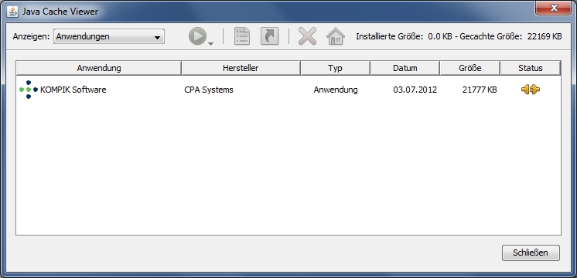577x278 pixels.
Task: Remove selected item with the X icon
Action: click(x=307, y=36)
